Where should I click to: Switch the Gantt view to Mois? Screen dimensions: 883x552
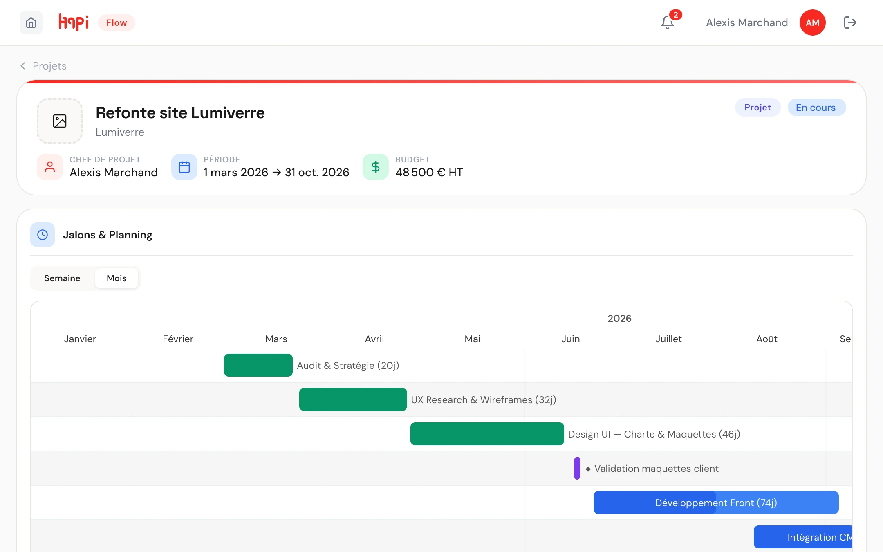pyautogui.click(x=117, y=278)
